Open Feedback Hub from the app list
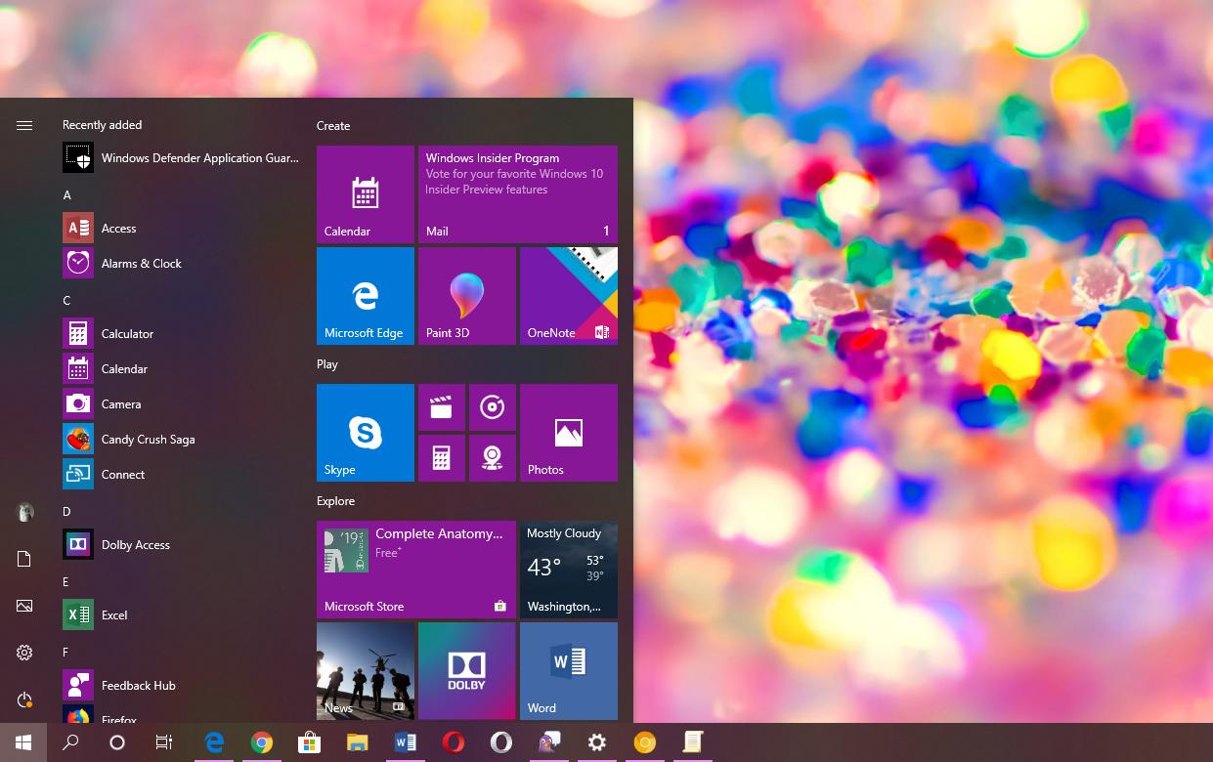1213x762 pixels. [x=182, y=686]
